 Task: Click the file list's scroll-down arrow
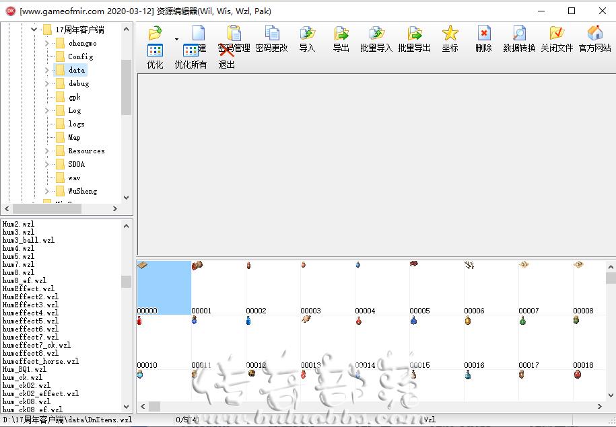pyautogui.click(x=126, y=407)
